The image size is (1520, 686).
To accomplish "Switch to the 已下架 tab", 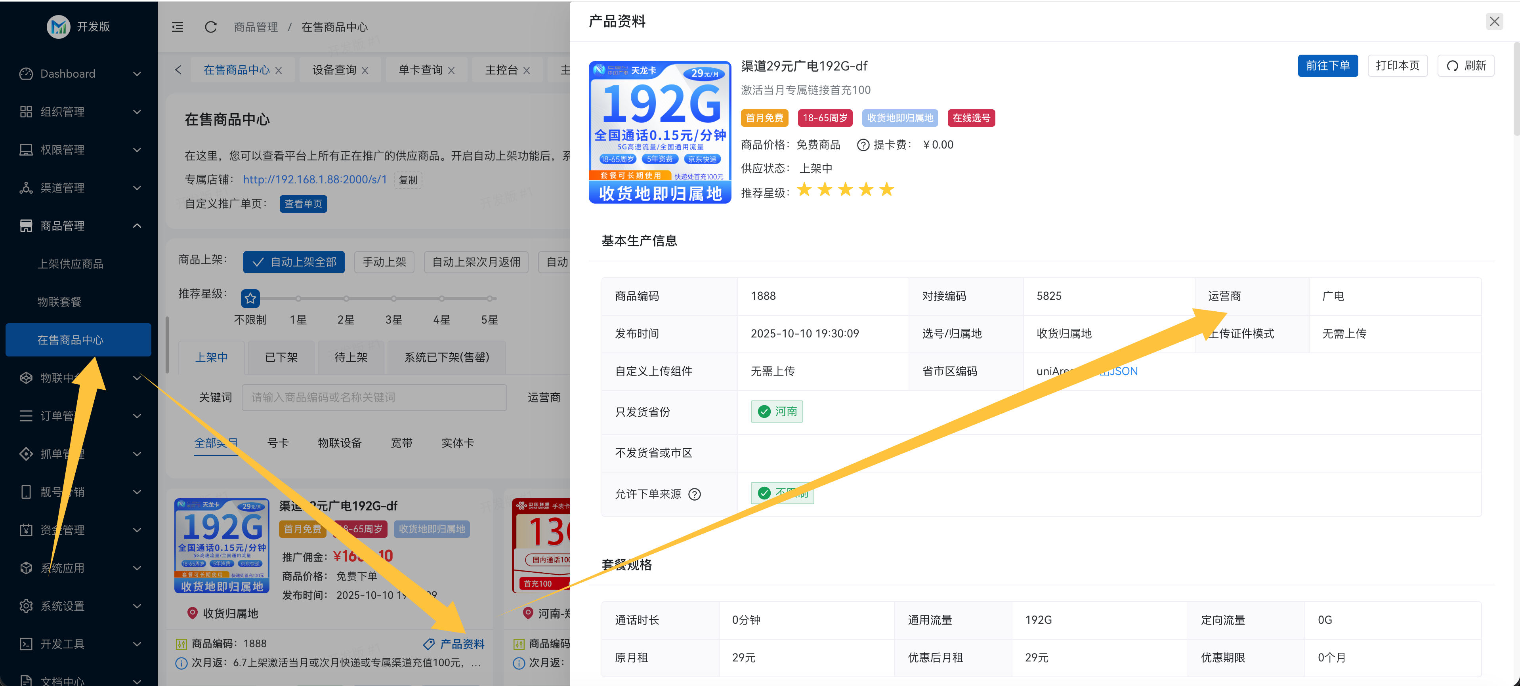I will click(281, 357).
